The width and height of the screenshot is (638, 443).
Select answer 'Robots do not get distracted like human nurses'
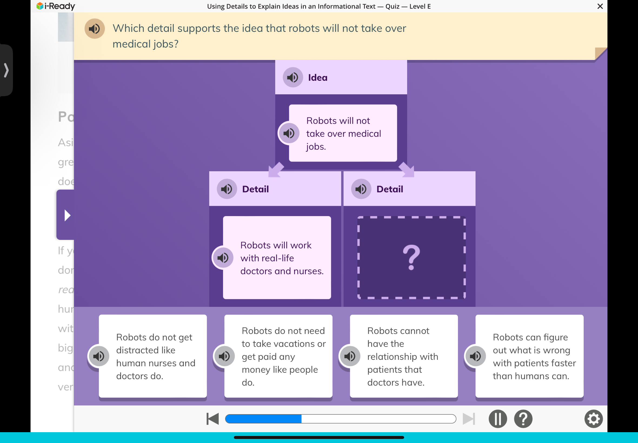[153, 356]
